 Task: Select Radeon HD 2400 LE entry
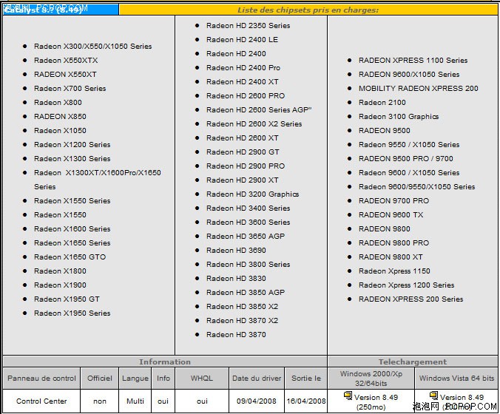pos(242,39)
